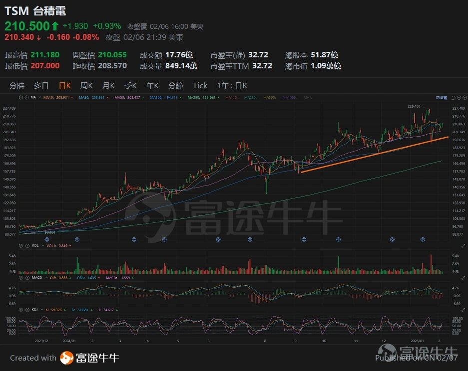
Task: Switch to the 多日 multi-day tab
Action: 41,86
